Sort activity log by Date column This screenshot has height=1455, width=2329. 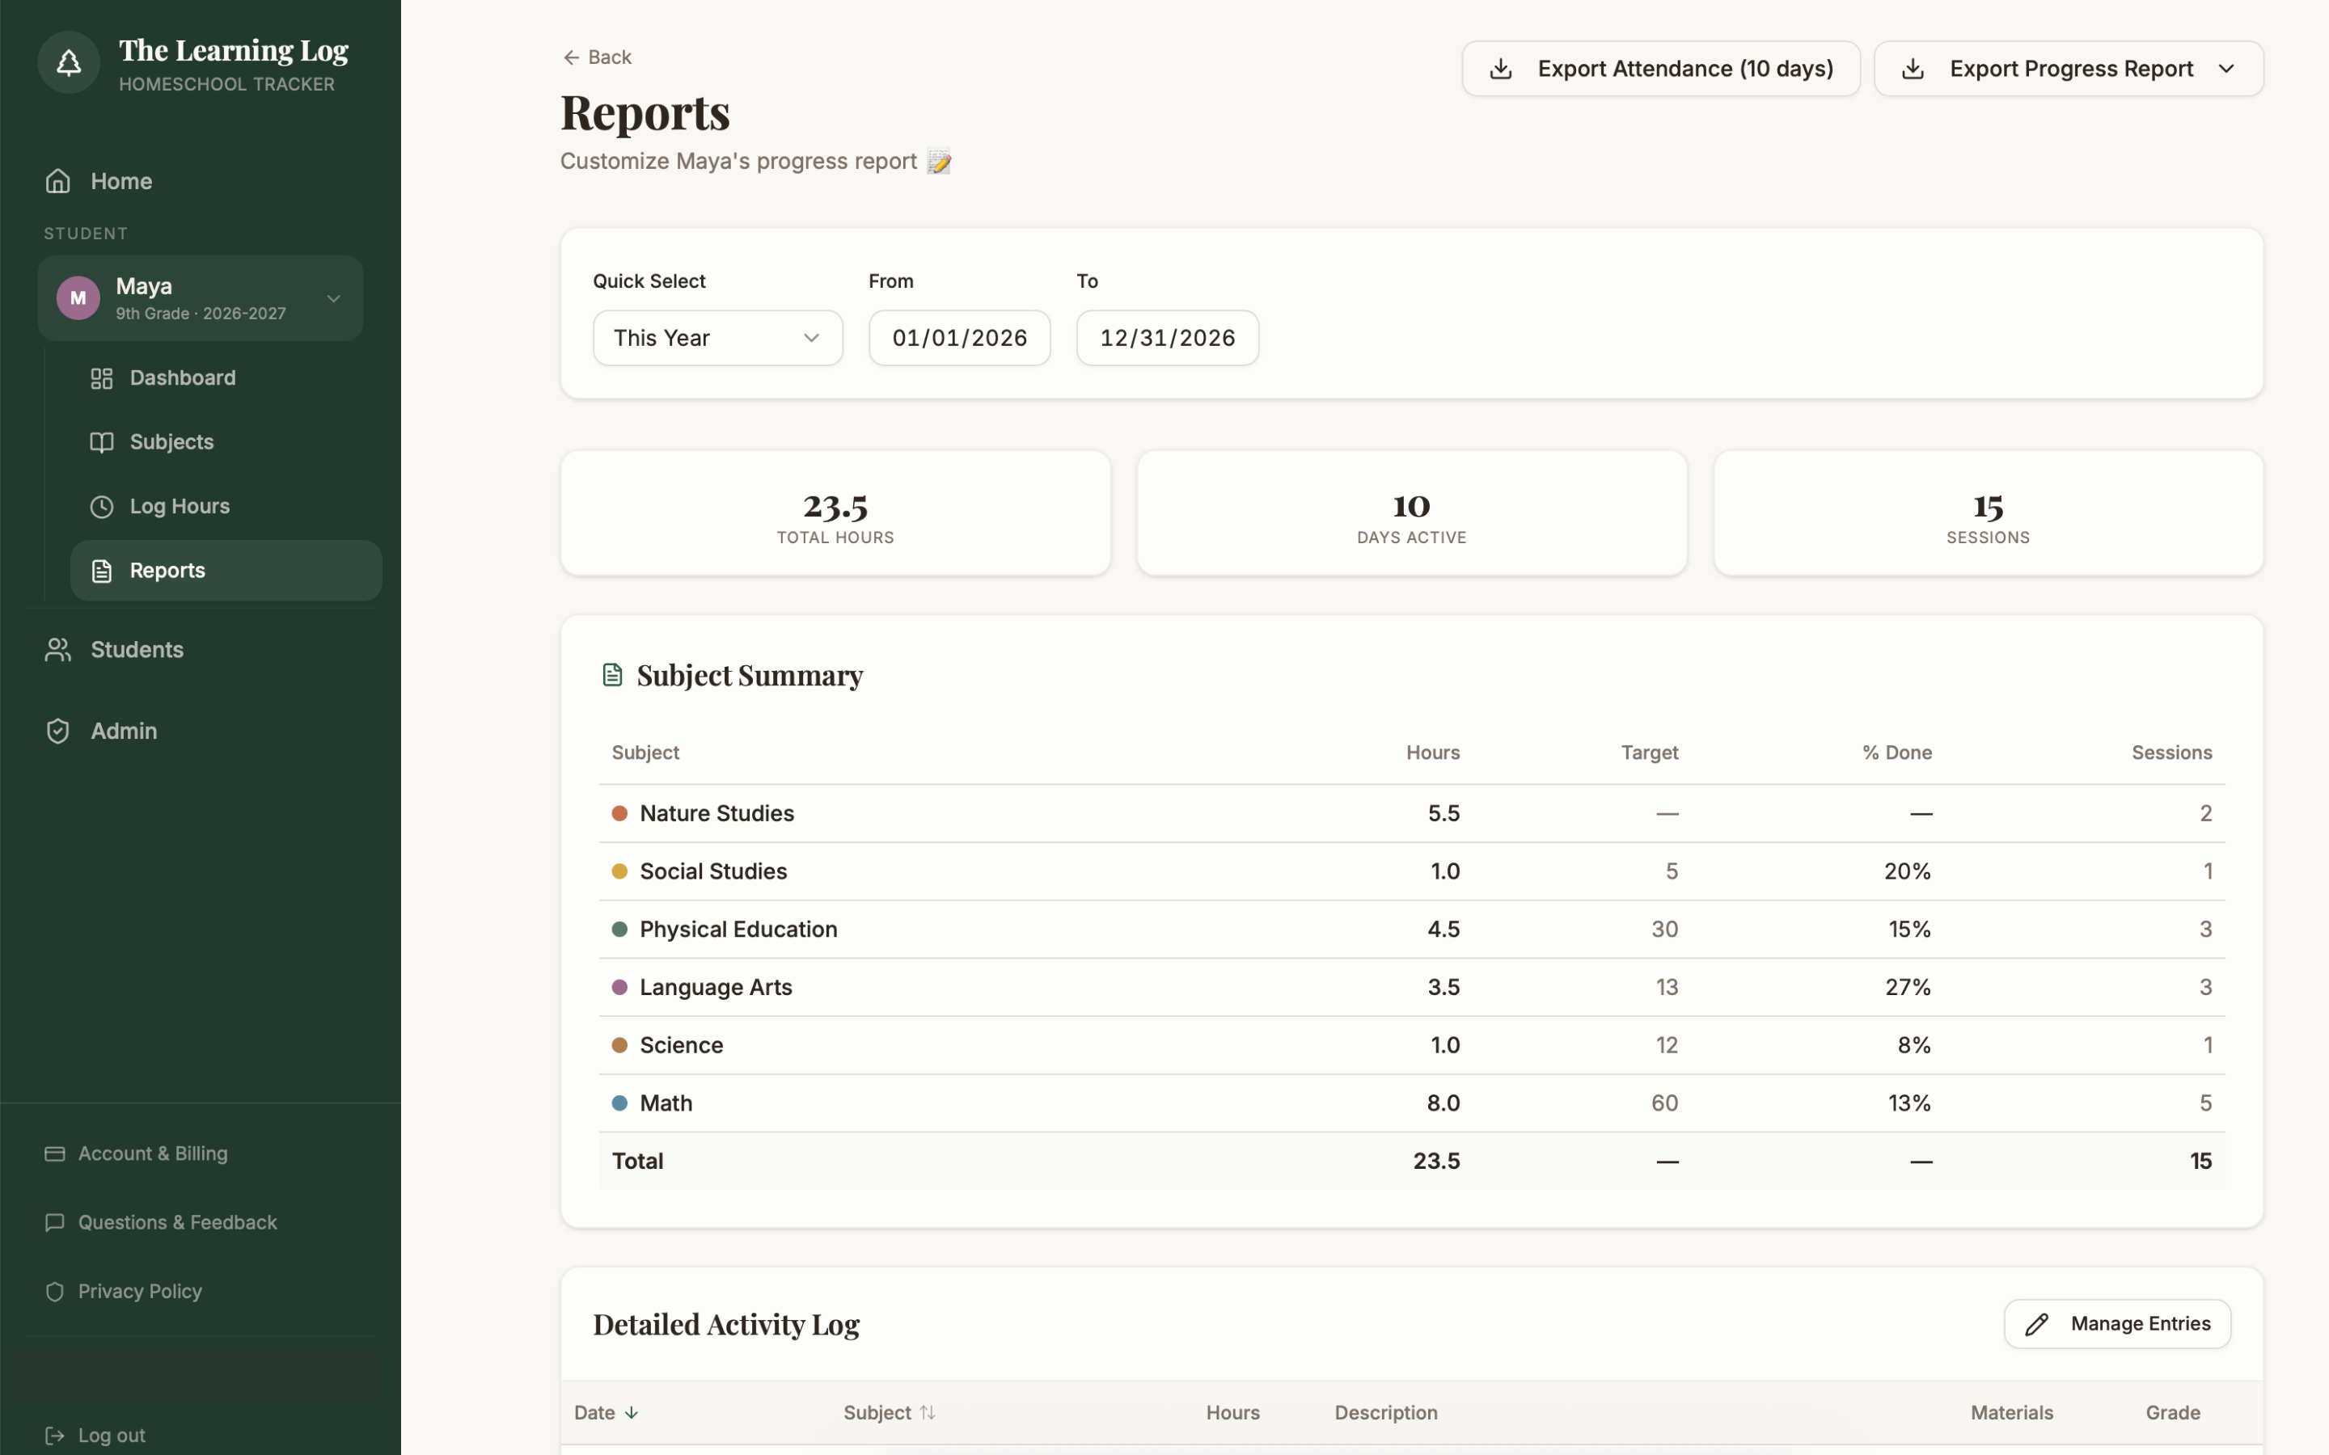(x=607, y=1413)
